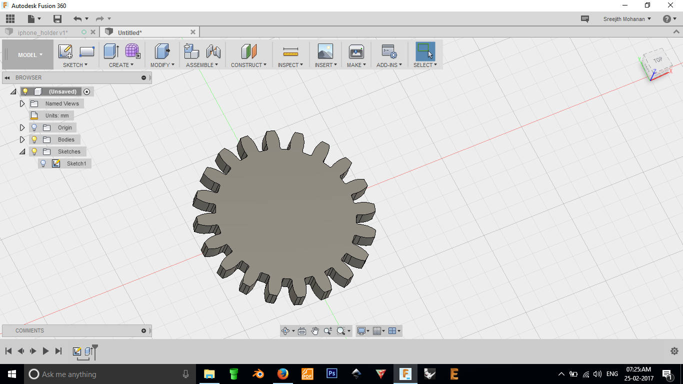Screen dimensions: 683x384
Task: Open the SKETCH menu
Action: click(x=75, y=65)
